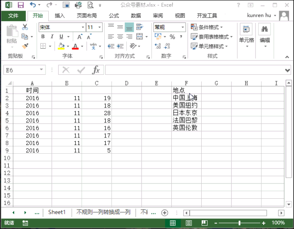Switch to Page Break Preview view
This screenshot has width=294, height=229.
point(204,223)
